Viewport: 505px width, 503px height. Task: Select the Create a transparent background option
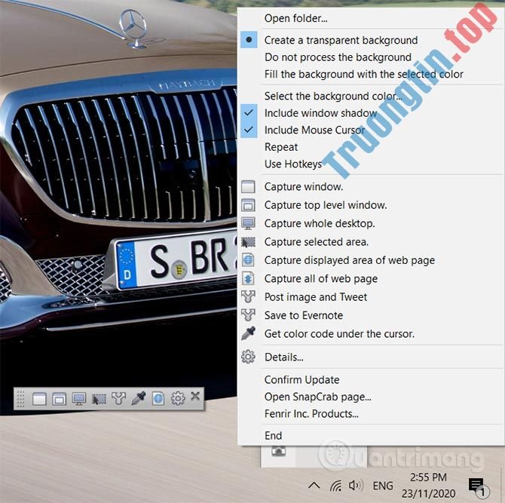coord(341,40)
